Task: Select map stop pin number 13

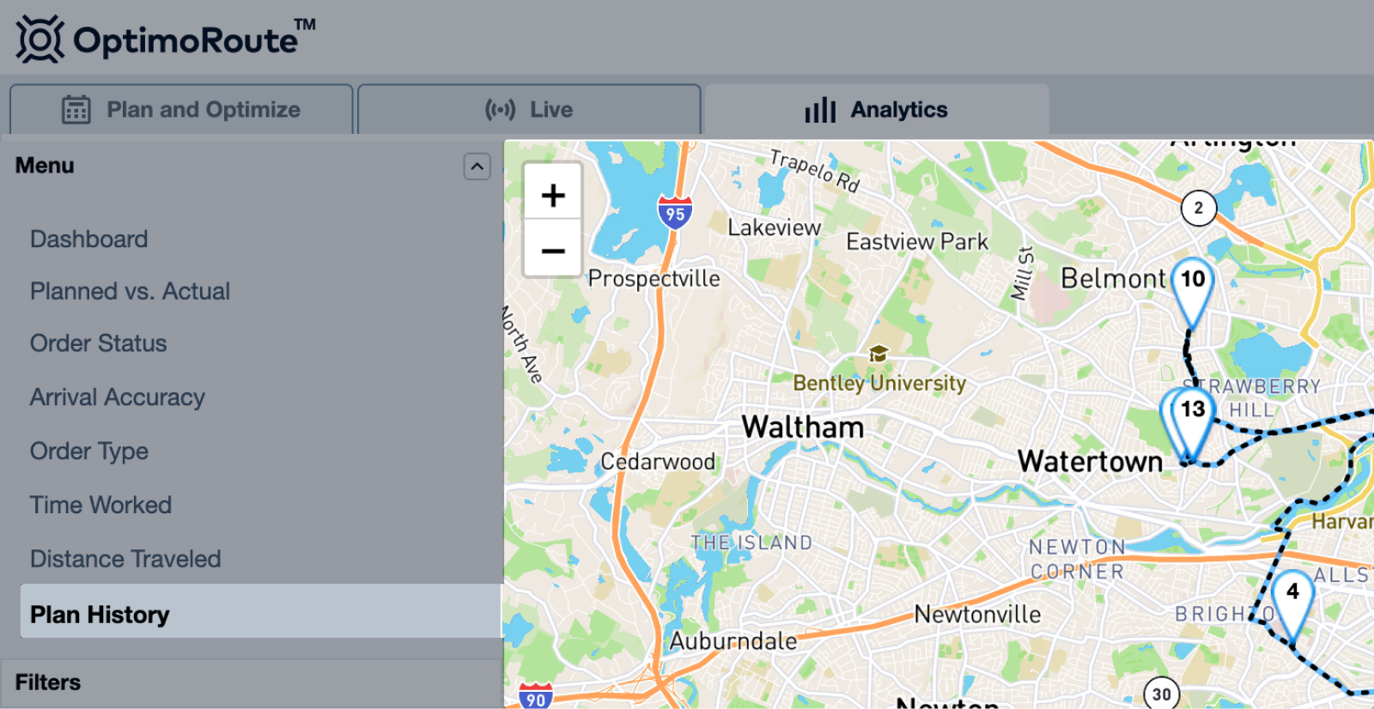Action: [1193, 413]
